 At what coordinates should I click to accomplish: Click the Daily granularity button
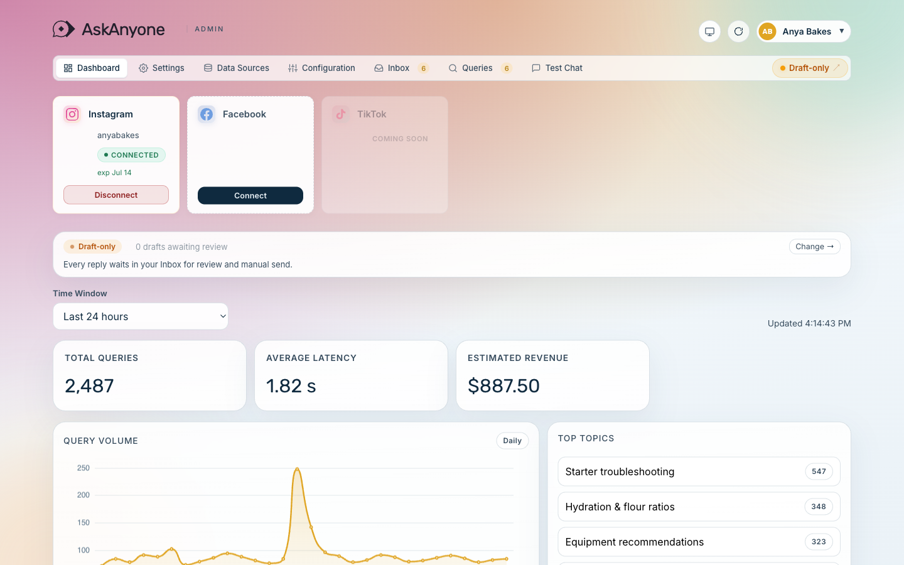512,441
